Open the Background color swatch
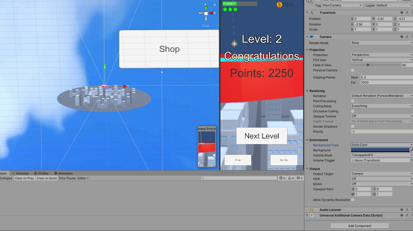This screenshot has width=413, height=231. click(x=380, y=150)
